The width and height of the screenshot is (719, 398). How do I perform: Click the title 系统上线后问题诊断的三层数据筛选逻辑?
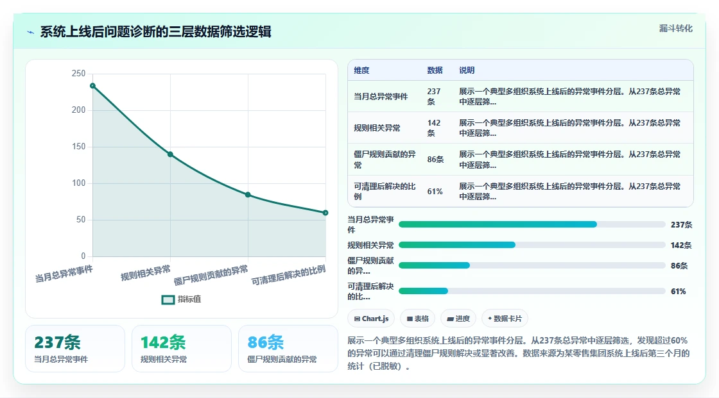coord(155,31)
